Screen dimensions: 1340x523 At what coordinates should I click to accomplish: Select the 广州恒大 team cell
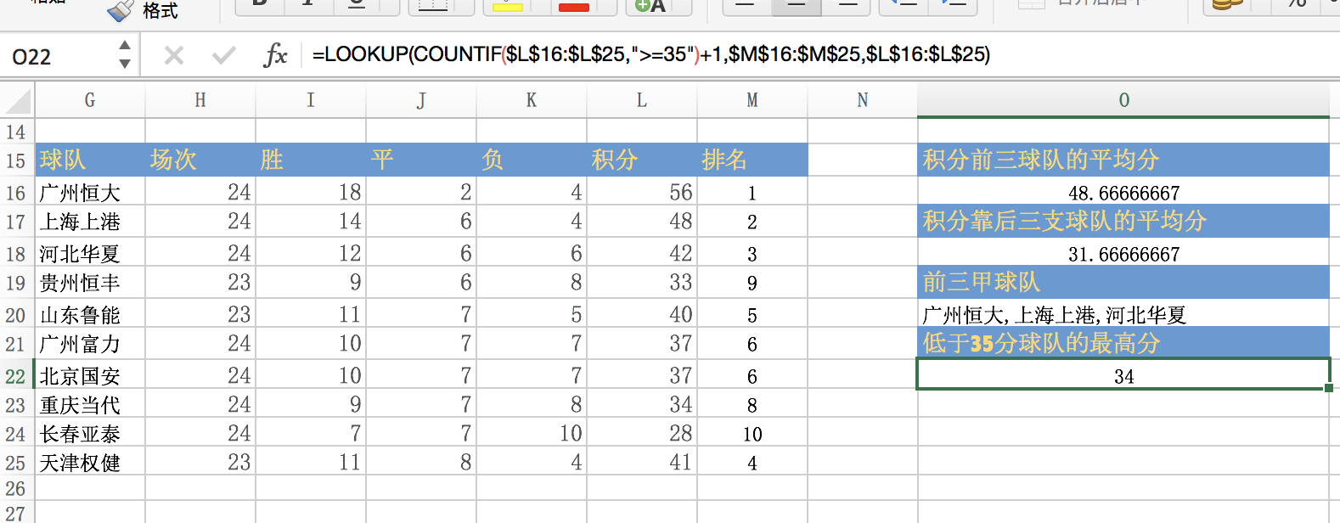click(x=90, y=193)
